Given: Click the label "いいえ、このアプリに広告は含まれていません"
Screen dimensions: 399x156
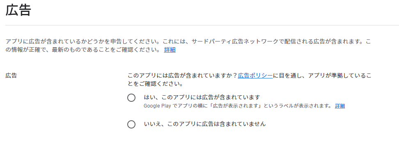Looking at the screenshot, I should 204,124.
